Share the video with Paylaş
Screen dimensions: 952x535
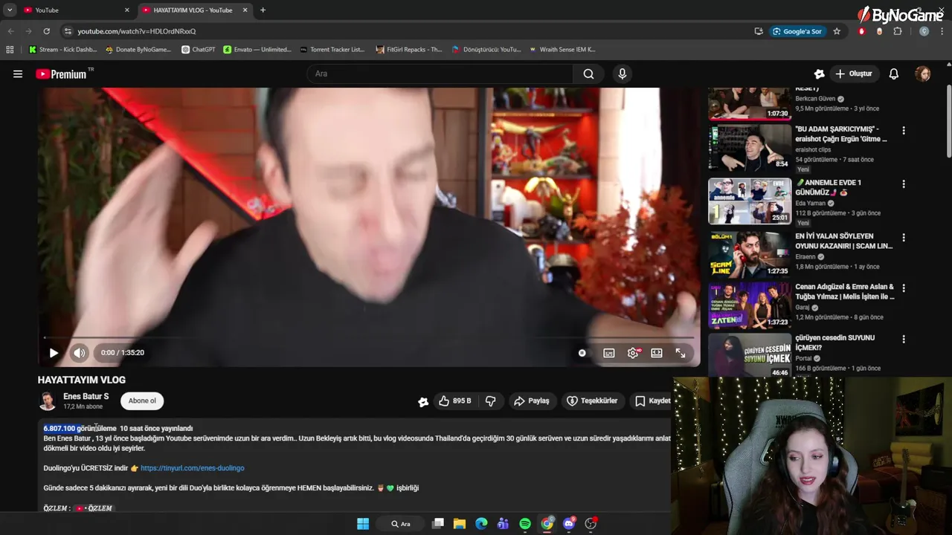531,401
